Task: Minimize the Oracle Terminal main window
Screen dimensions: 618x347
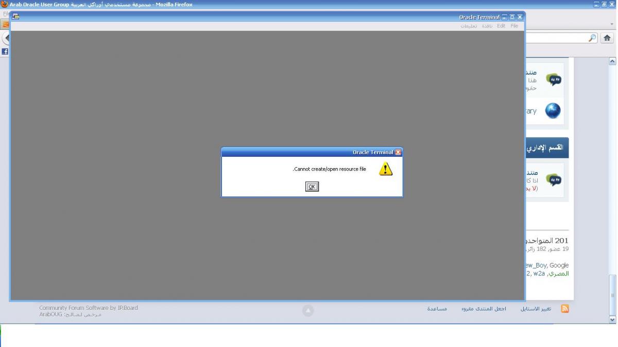Action: pos(504,17)
